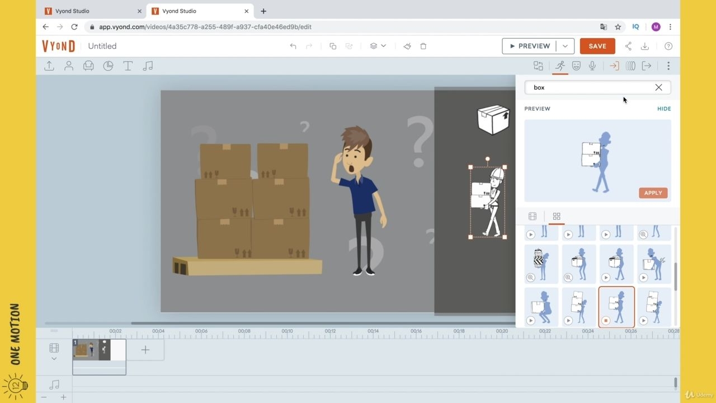Open the Audio library music-note icon
716x403 pixels.
(x=148, y=66)
